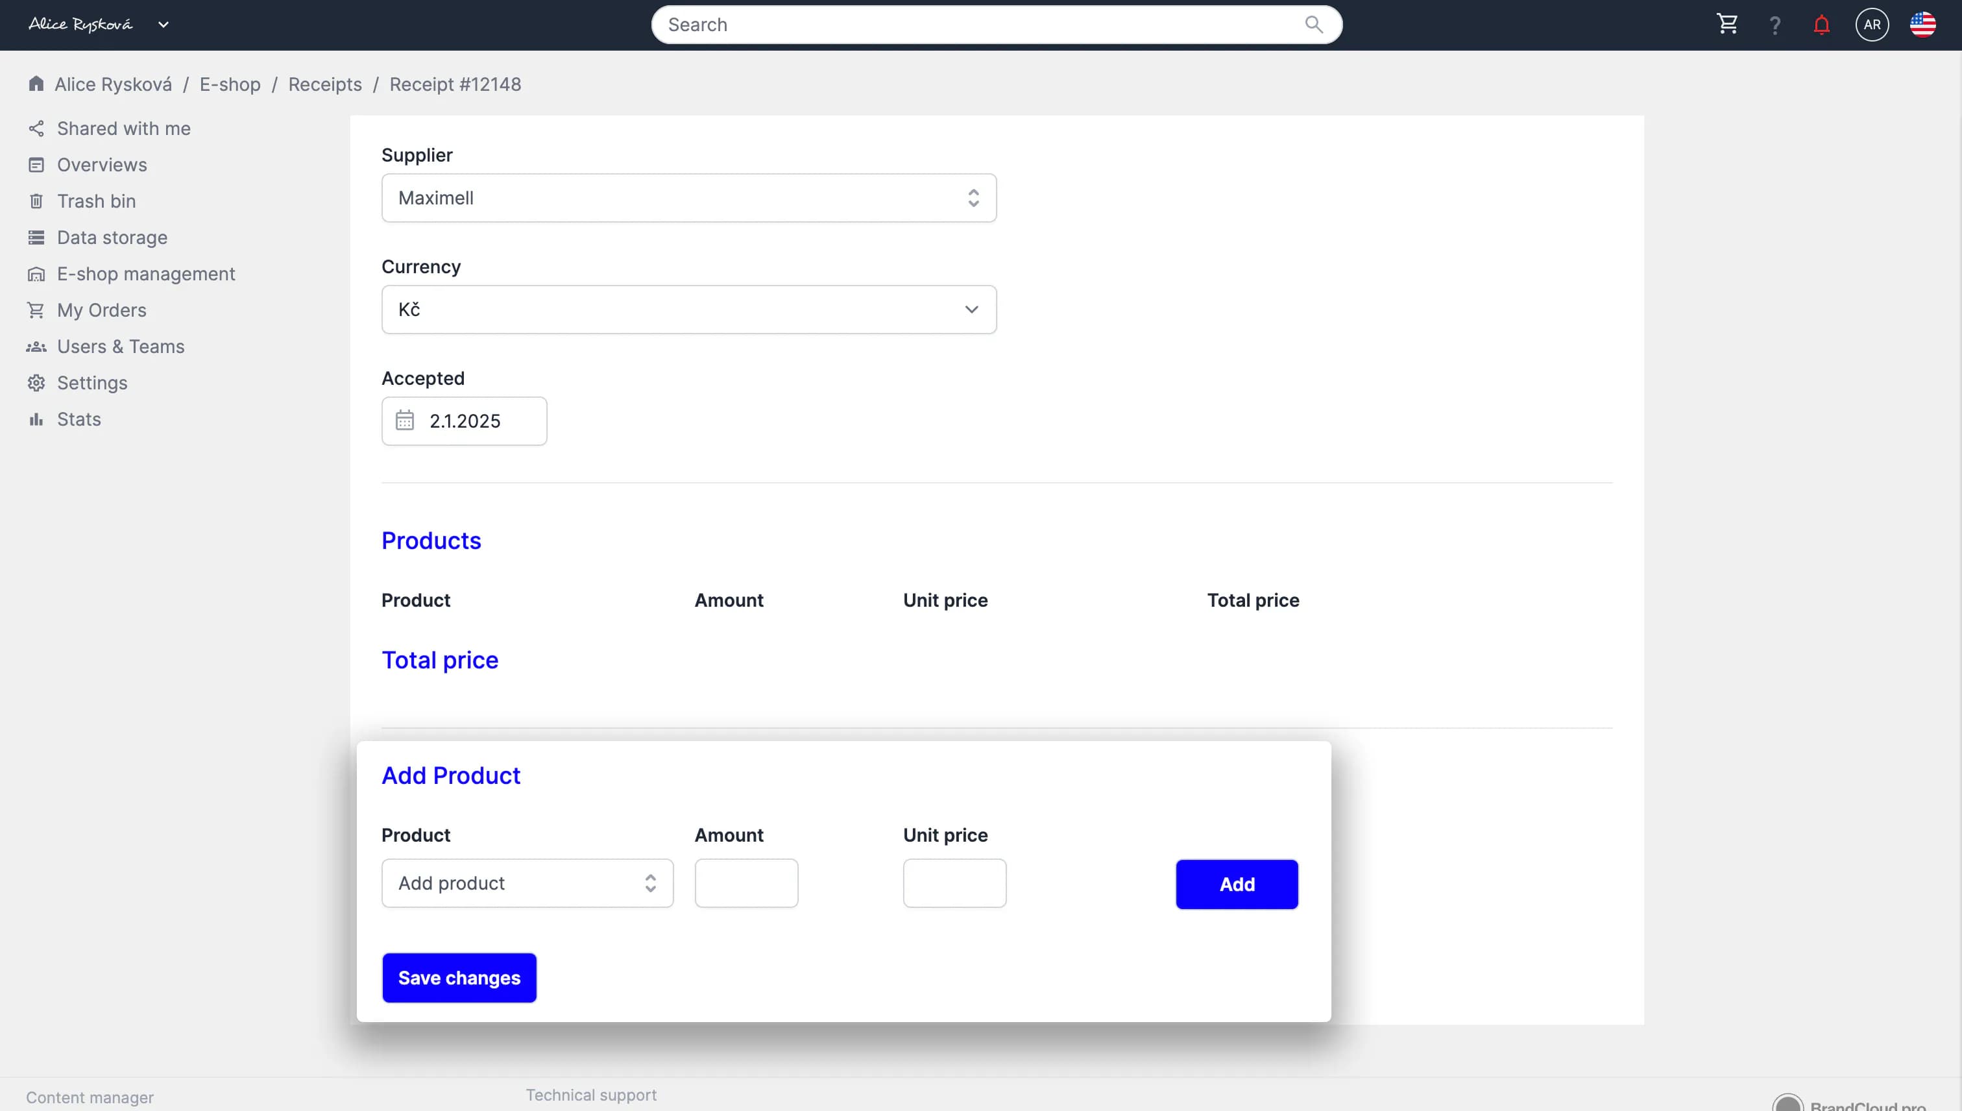Expand the Alice Rysková account chevron
The image size is (1962, 1111).
[x=163, y=25]
